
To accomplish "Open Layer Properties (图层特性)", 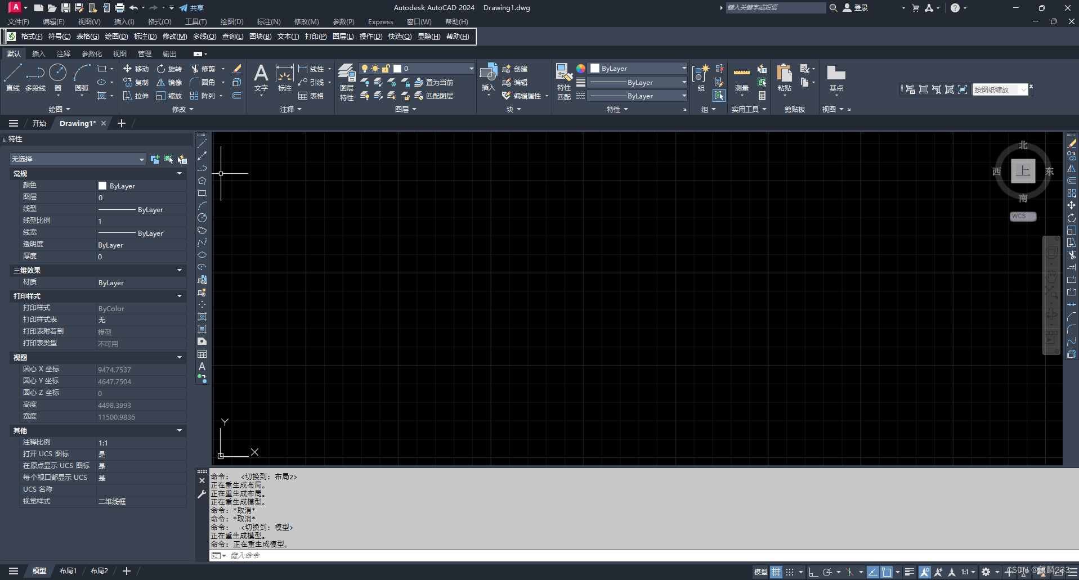I will pos(347,82).
